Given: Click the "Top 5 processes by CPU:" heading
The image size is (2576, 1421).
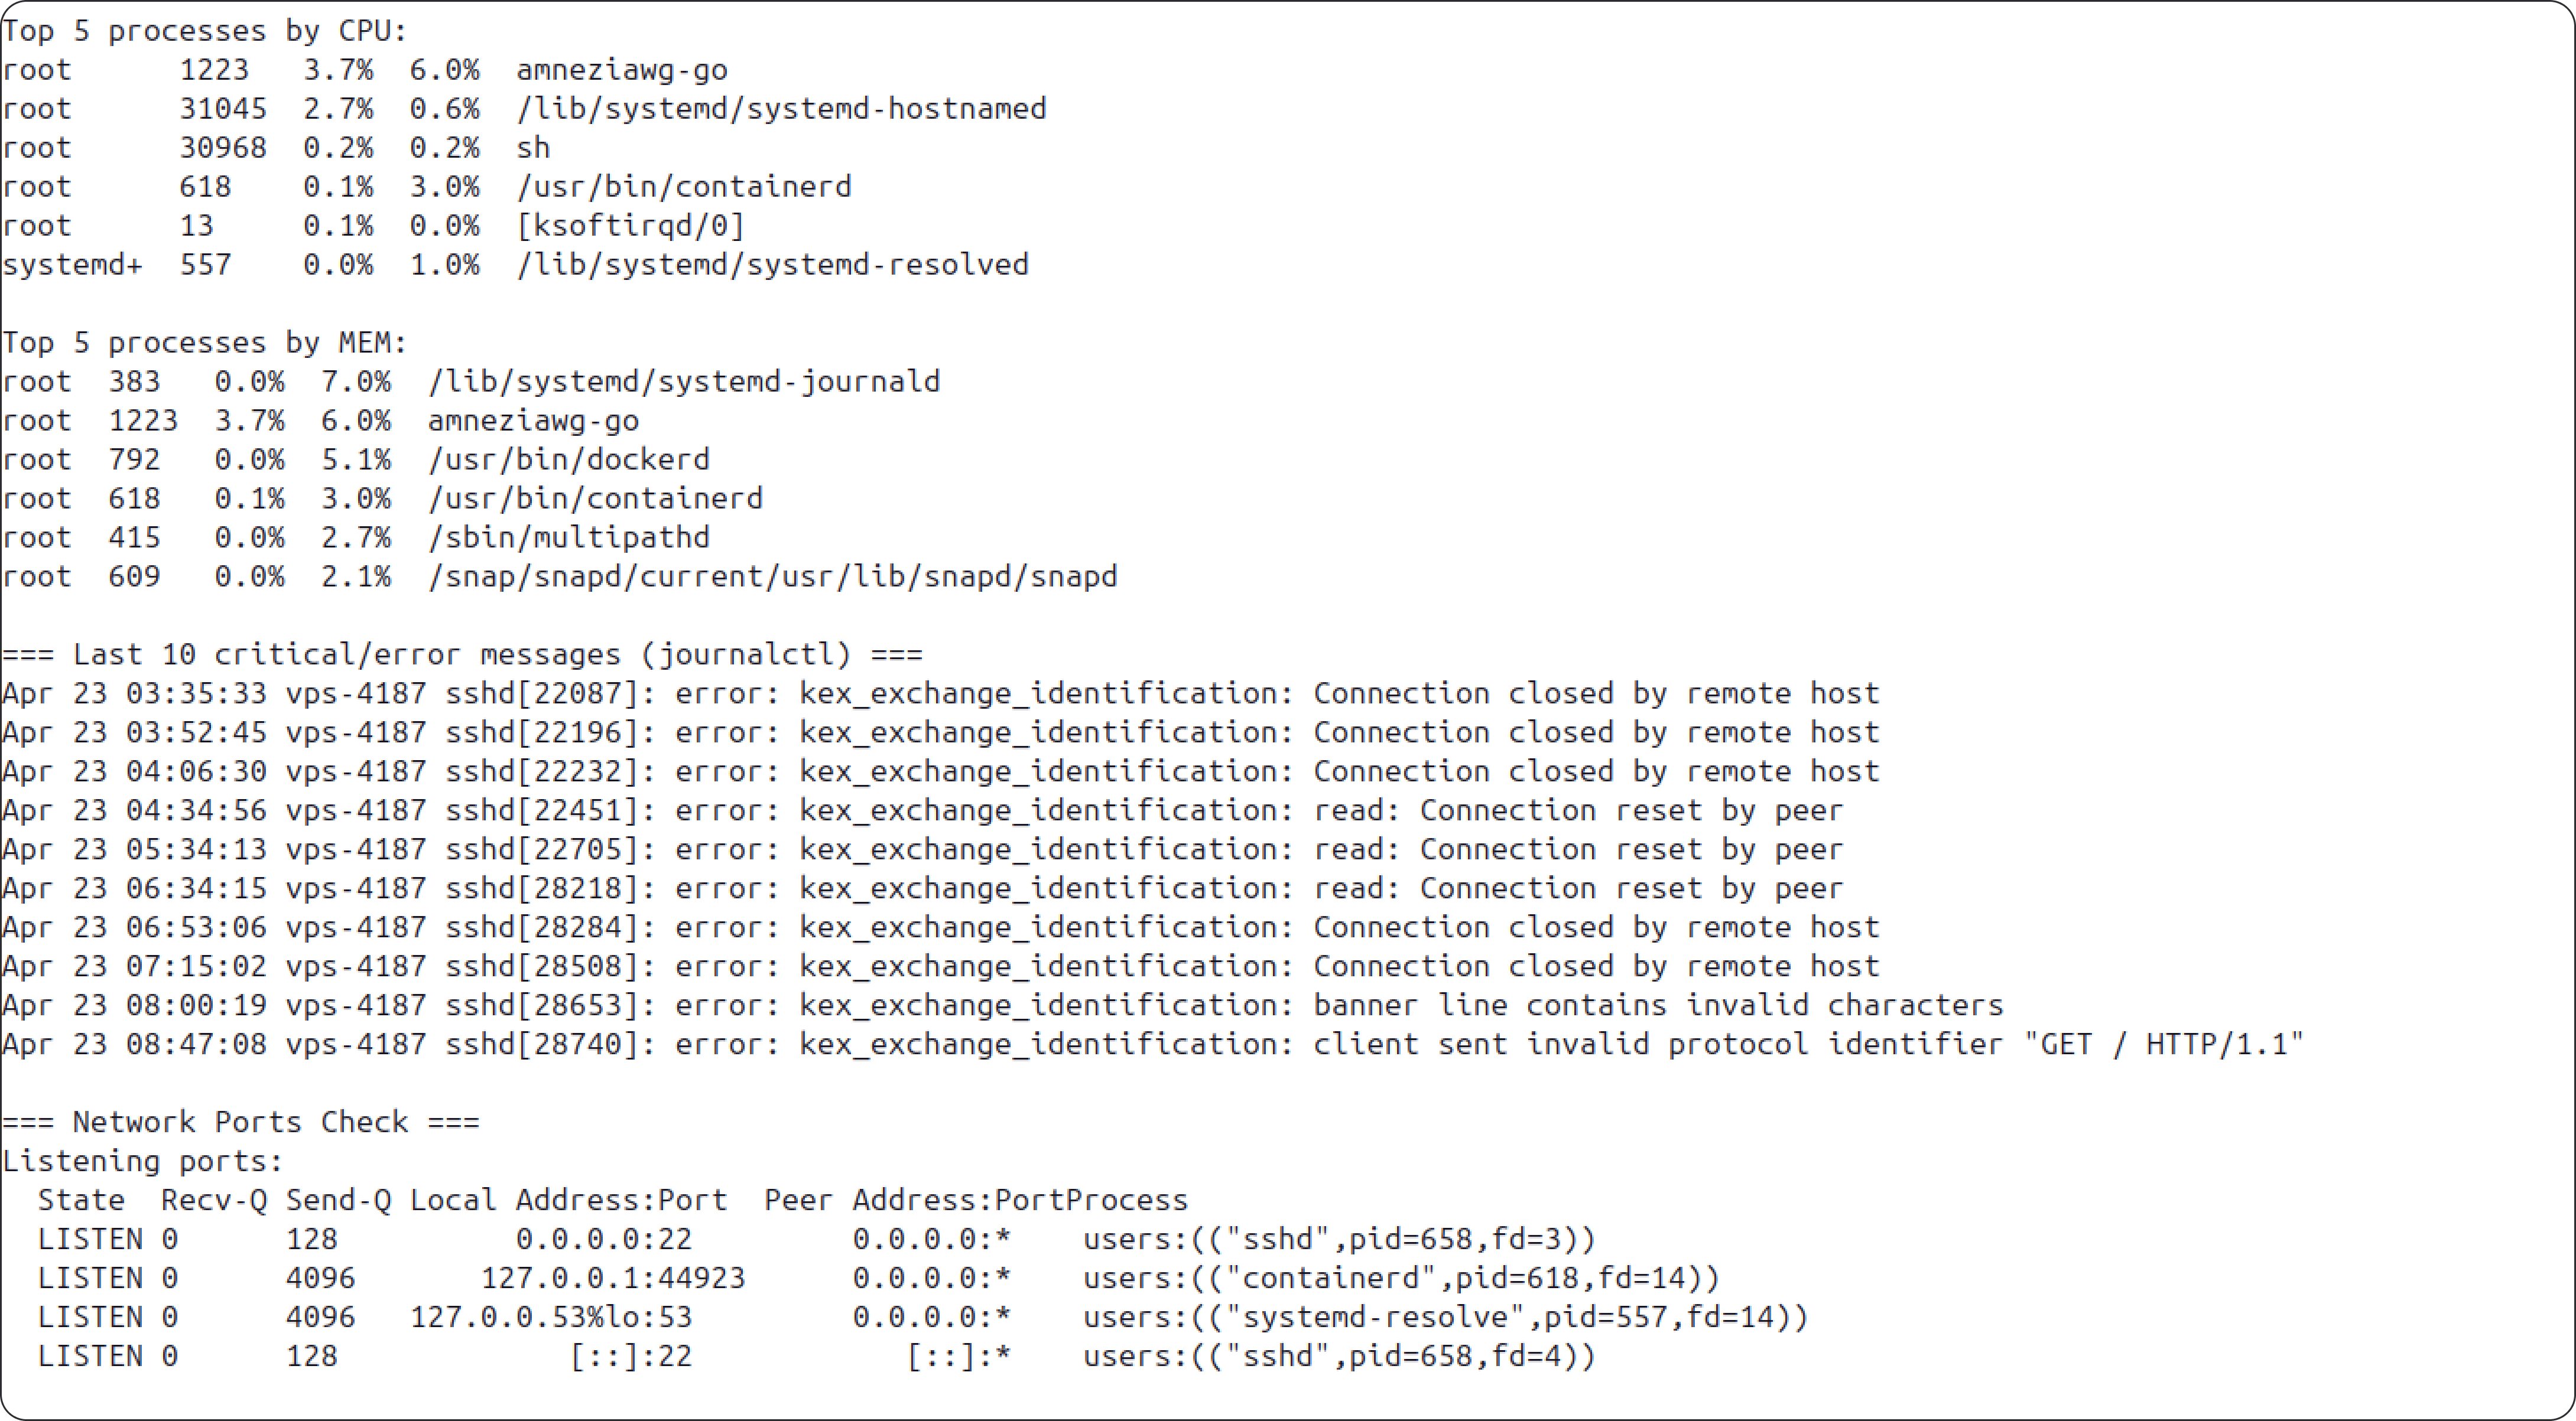Looking at the screenshot, I should click(x=205, y=31).
